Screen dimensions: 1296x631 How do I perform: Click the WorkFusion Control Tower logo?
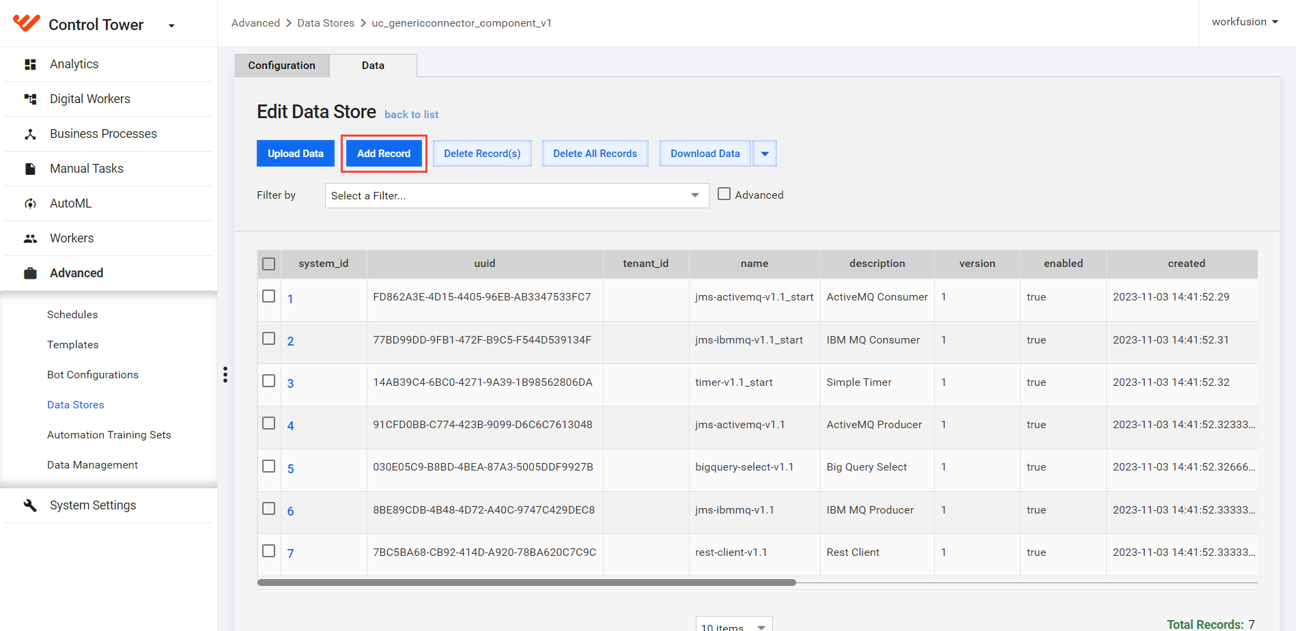(27, 23)
